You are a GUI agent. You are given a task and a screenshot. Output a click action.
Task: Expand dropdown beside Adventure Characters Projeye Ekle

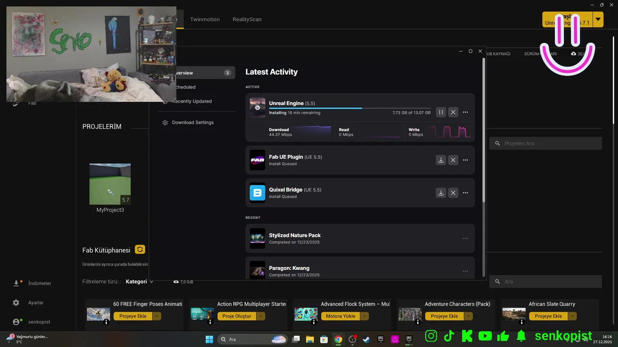click(x=468, y=316)
